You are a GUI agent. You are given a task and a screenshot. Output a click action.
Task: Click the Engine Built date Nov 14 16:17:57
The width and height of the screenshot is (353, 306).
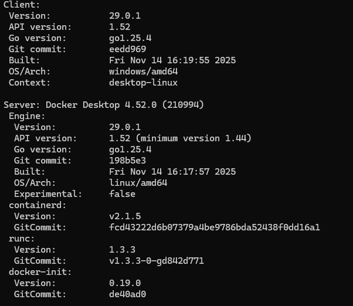click(x=172, y=172)
